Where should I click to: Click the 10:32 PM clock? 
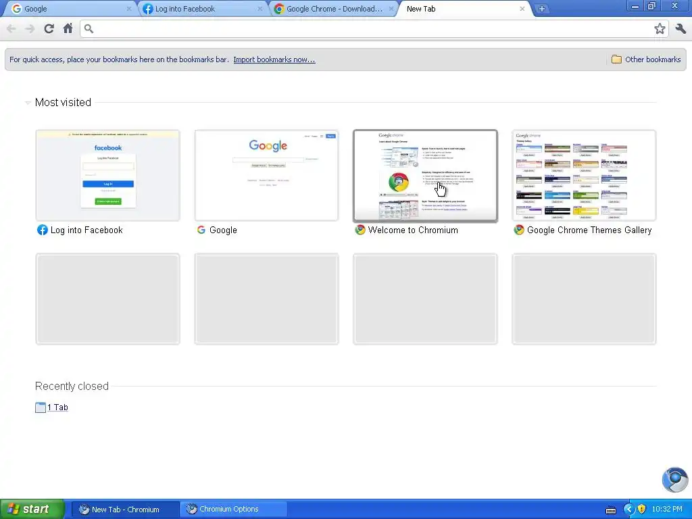[667, 510]
